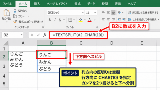Image resolution: width=160 pixels, height=90 pixels.
Task: Click the Borders icon
Action: click(70, 20)
